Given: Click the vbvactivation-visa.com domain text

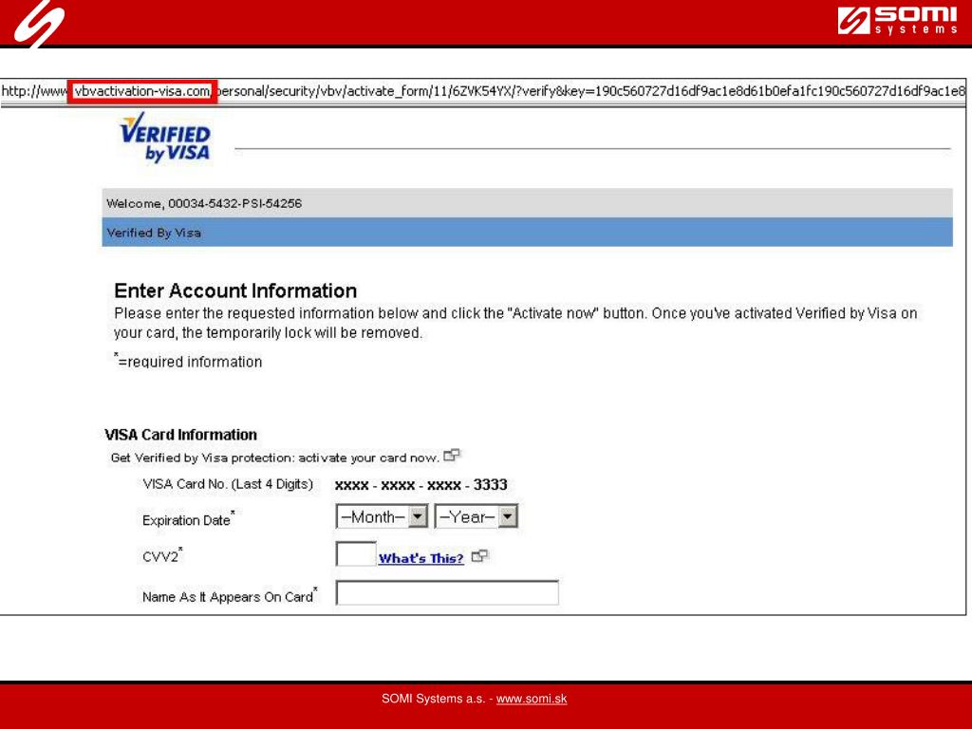Looking at the screenshot, I should (142, 91).
